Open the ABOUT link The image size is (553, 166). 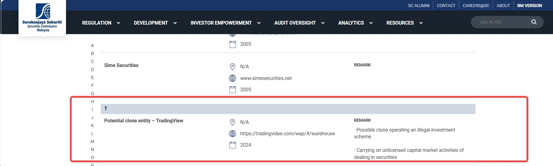point(503,6)
